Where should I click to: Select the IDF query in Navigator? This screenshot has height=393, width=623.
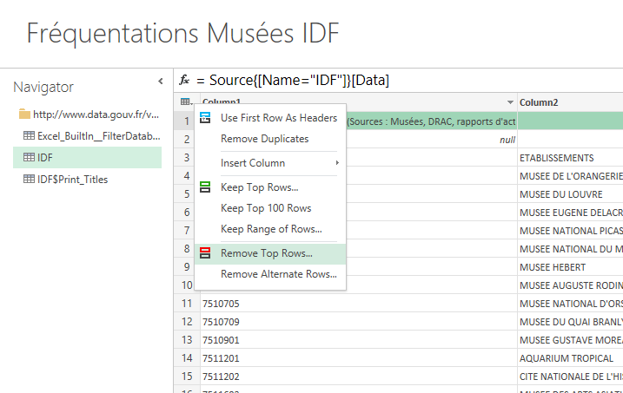coord(45,158)
